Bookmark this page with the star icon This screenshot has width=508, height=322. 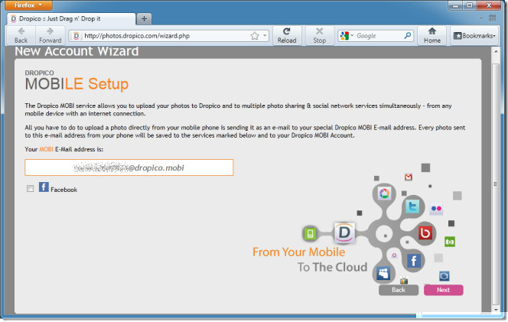[x=255, y=36]
